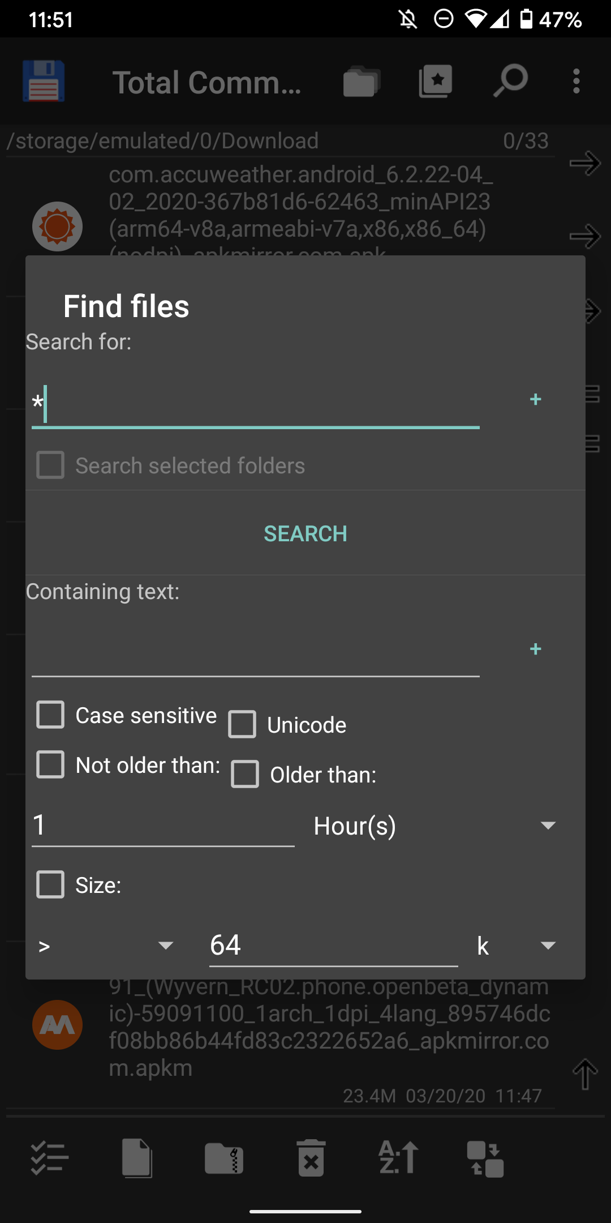Open the search magnifier icon in the top bar

[509, 82]
